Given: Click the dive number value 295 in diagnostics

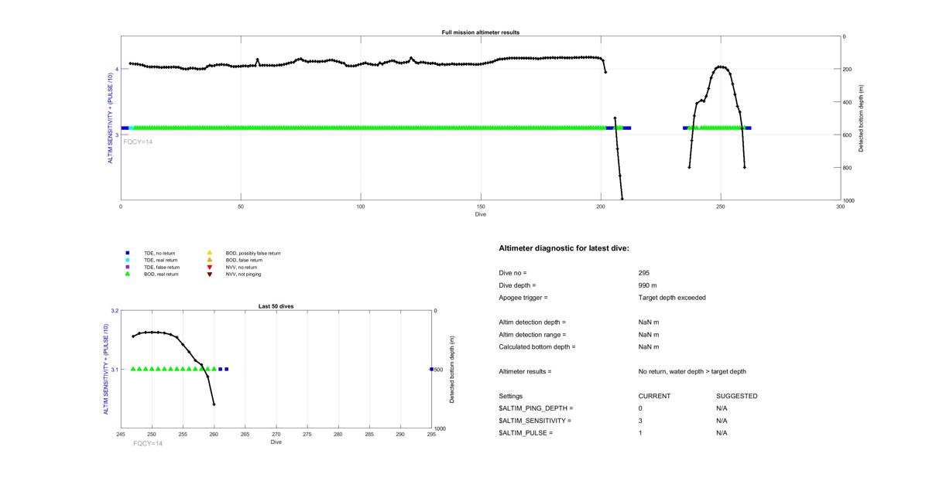Looking at the screenshot, I should (644, 273).
